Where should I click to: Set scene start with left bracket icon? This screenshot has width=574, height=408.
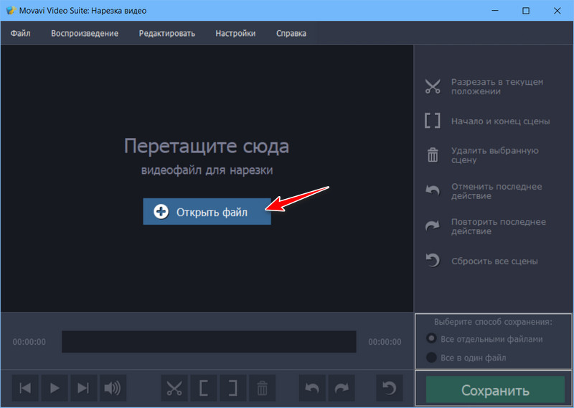tap(204, 388)
